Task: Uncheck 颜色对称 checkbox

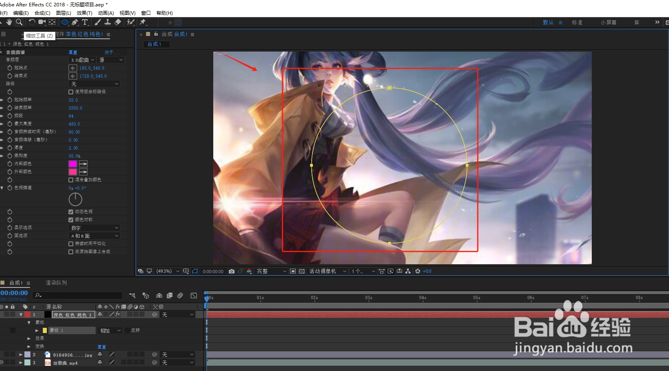Action: 71,220
